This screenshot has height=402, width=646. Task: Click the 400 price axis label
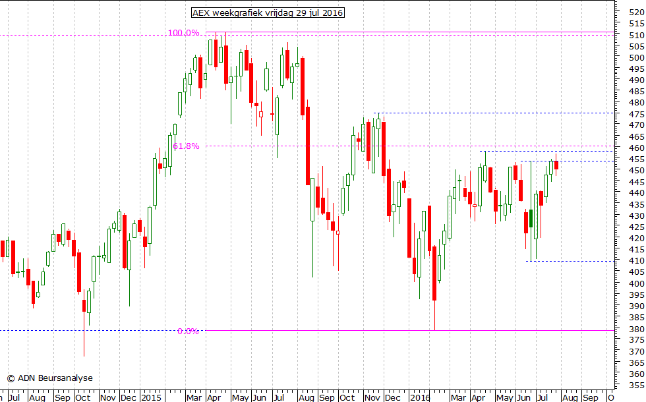(637, 283)
